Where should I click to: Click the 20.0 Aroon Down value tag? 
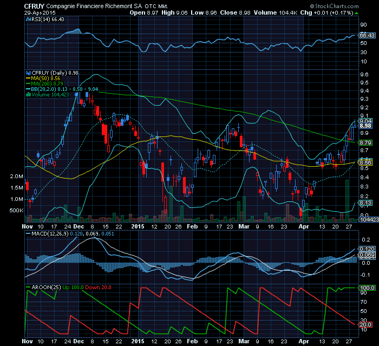coord(365,325)
